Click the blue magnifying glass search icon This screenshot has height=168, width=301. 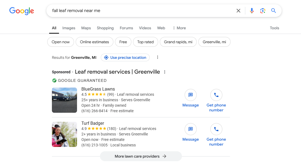(273, 11)
